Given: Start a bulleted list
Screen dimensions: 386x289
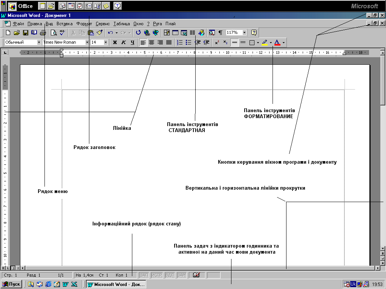Looking at the screenshot, I should pyautogui.click(x=188, y=43).
